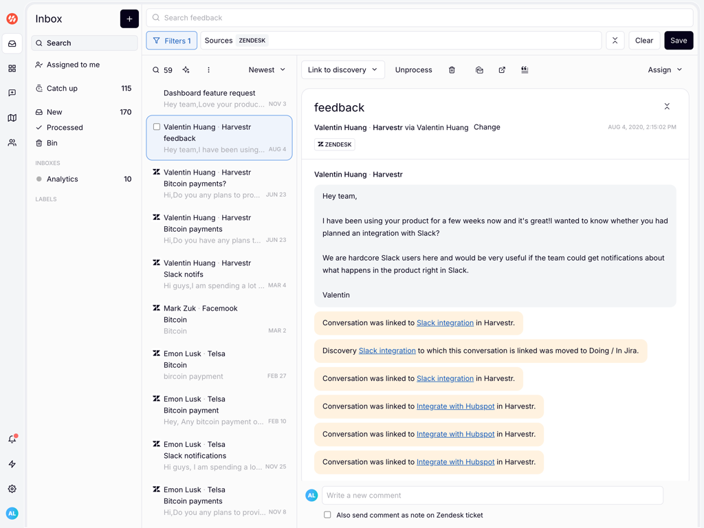Open the roadmap map icon in sidebar
Viewport: 704px width, 528px height.
click(12, 118)
